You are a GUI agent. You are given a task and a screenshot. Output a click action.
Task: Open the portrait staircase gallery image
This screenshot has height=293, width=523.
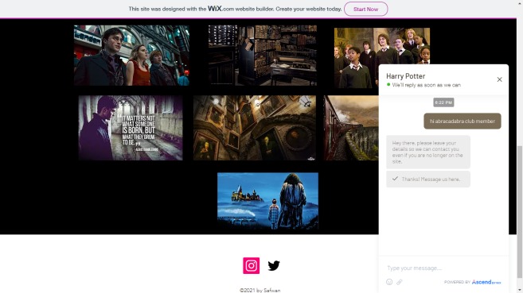pyautogui.click(x=255, y=128)
